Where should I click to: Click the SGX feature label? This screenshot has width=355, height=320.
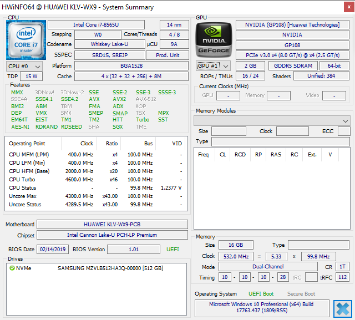[118, 127]
